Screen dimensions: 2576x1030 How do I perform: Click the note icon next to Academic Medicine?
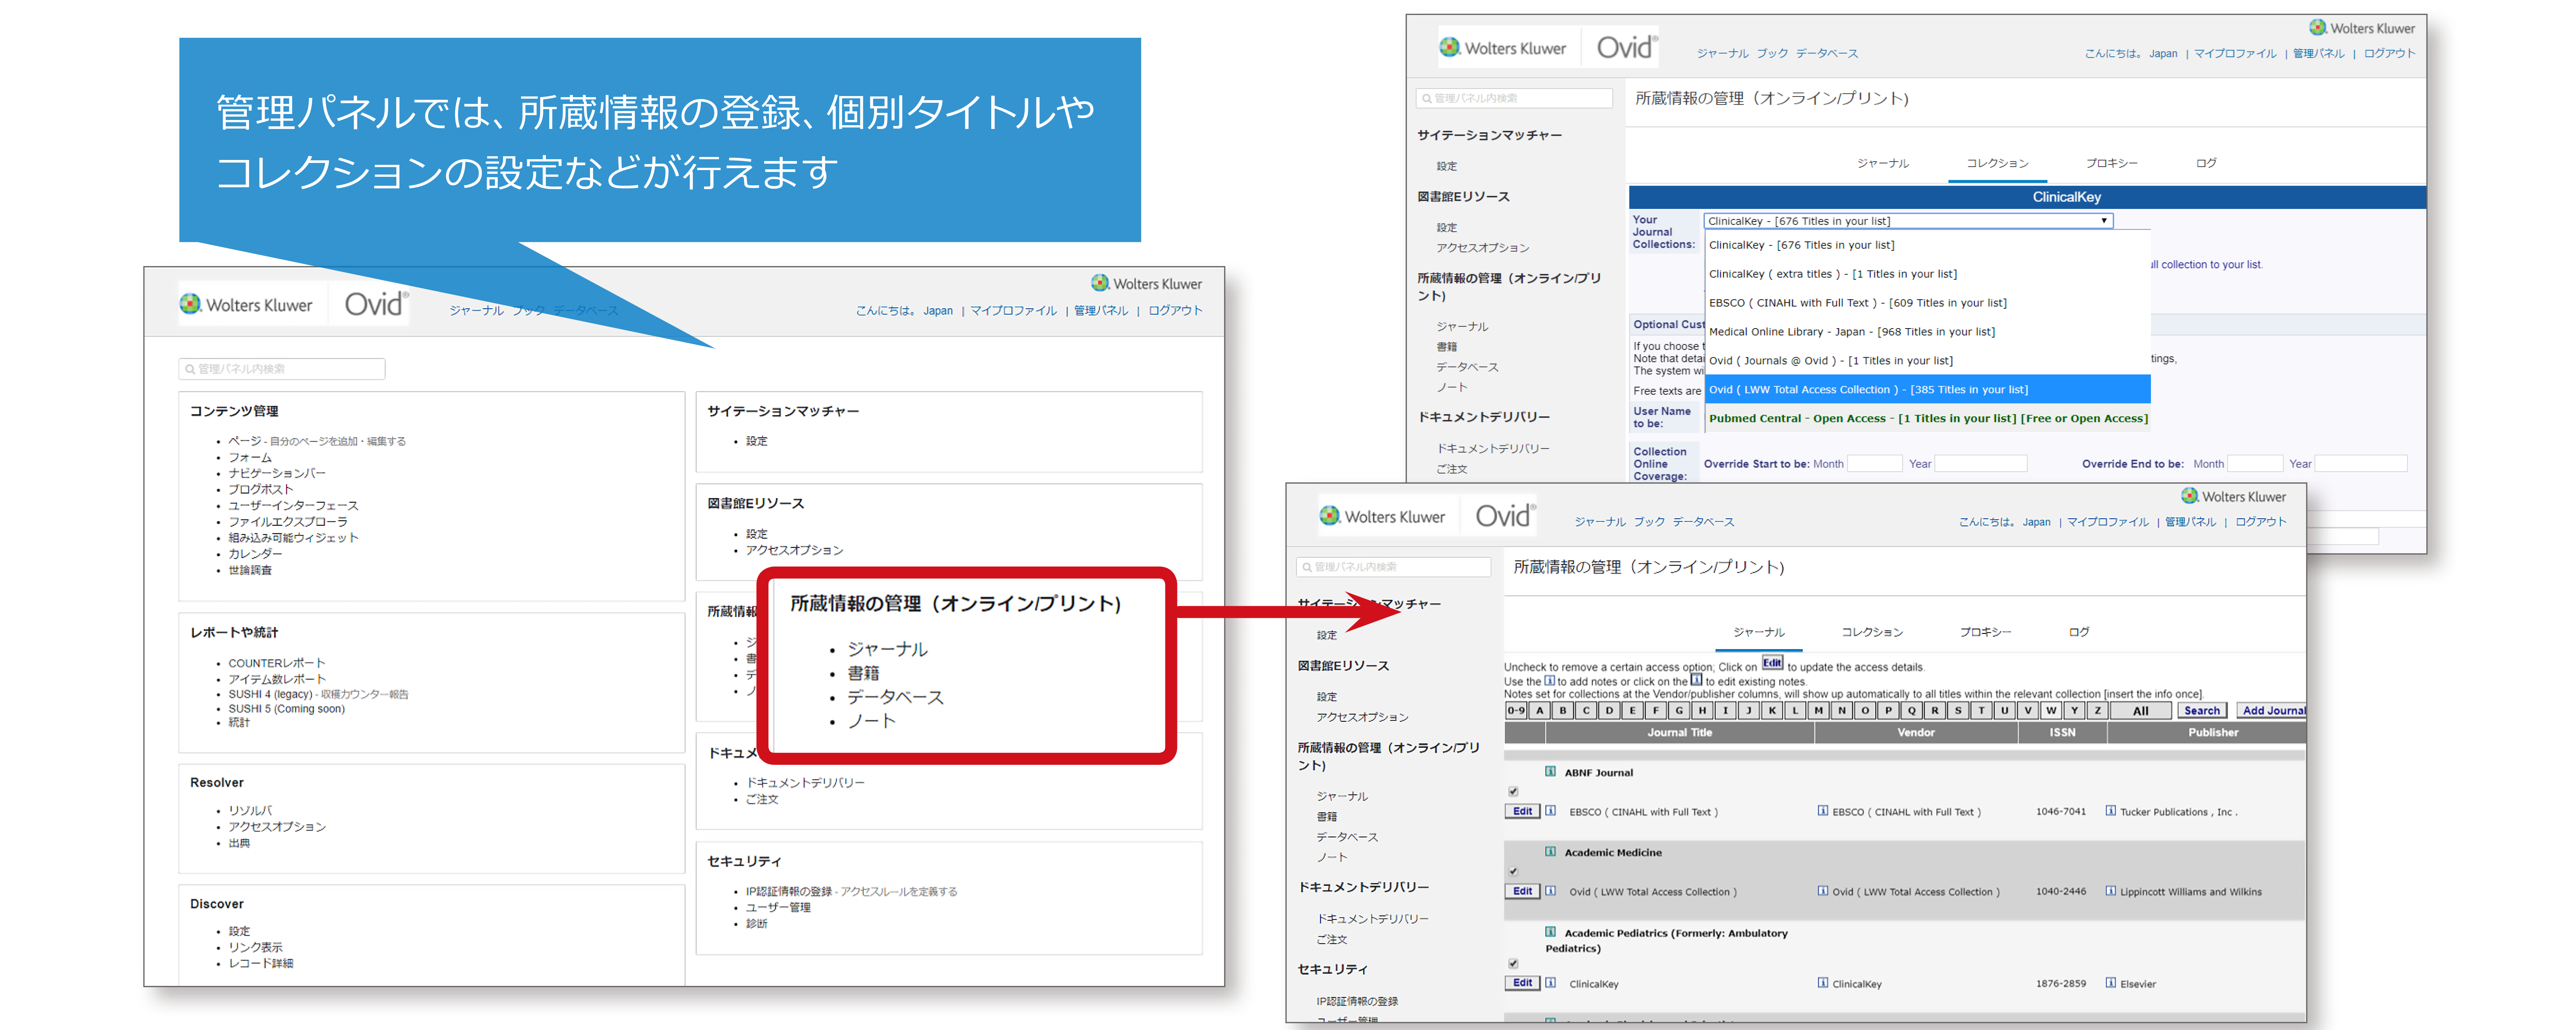(1550, 852)
